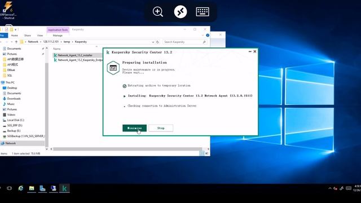This screenshot has width=361, height=203.
Task: Click the network icon in the system tray
Action: [341, 188]
